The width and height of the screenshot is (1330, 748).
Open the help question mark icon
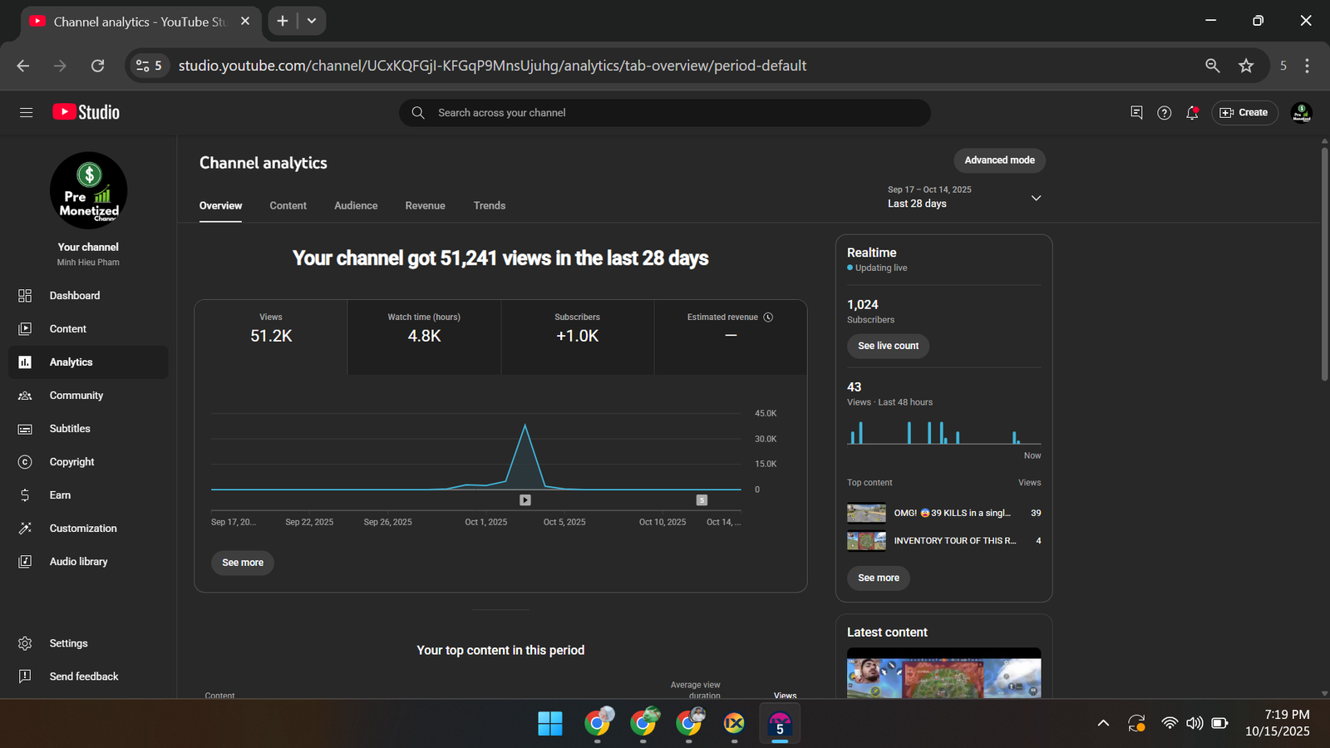point(1164,113)
